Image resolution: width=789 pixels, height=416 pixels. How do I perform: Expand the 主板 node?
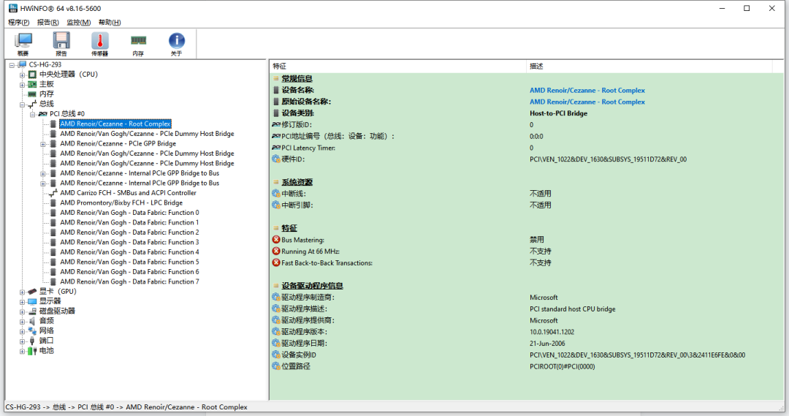click(x=22, y=85)
